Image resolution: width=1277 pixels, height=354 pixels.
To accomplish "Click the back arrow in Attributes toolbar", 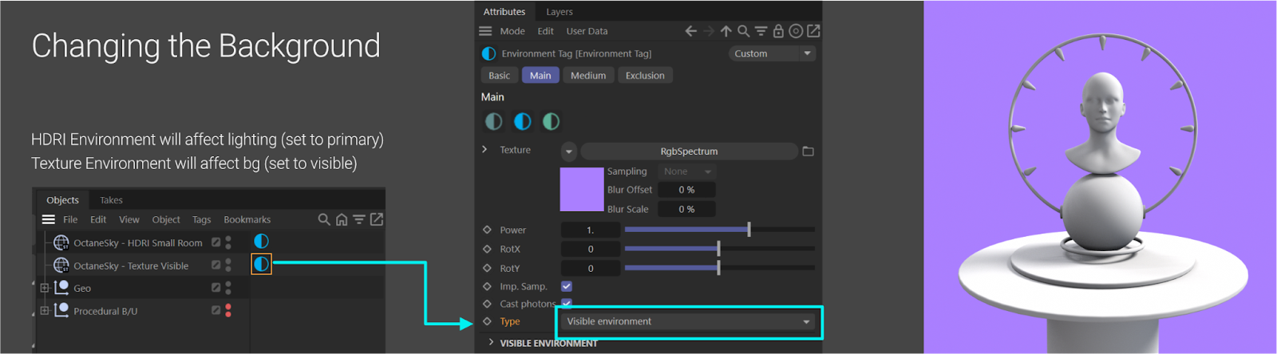I will pyautogui.click(x=690, y=31).
